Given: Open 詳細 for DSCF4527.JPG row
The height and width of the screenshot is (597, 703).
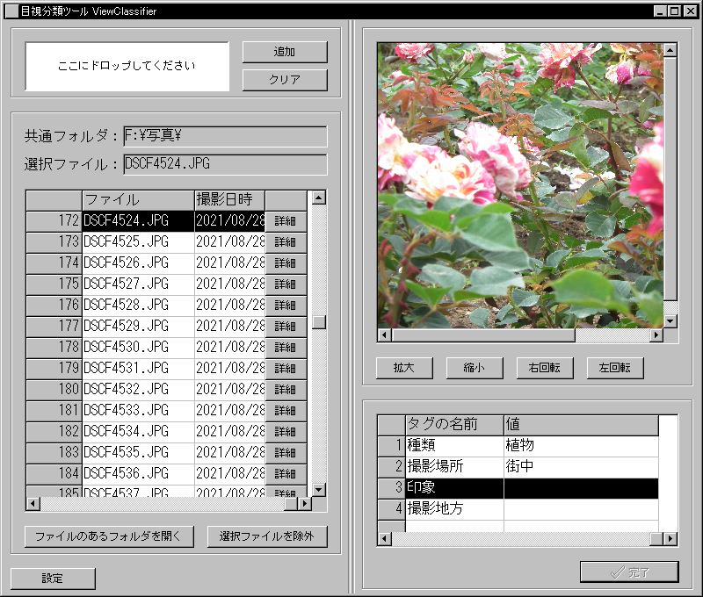Looking at the screenshot, I should coord(286,284).
